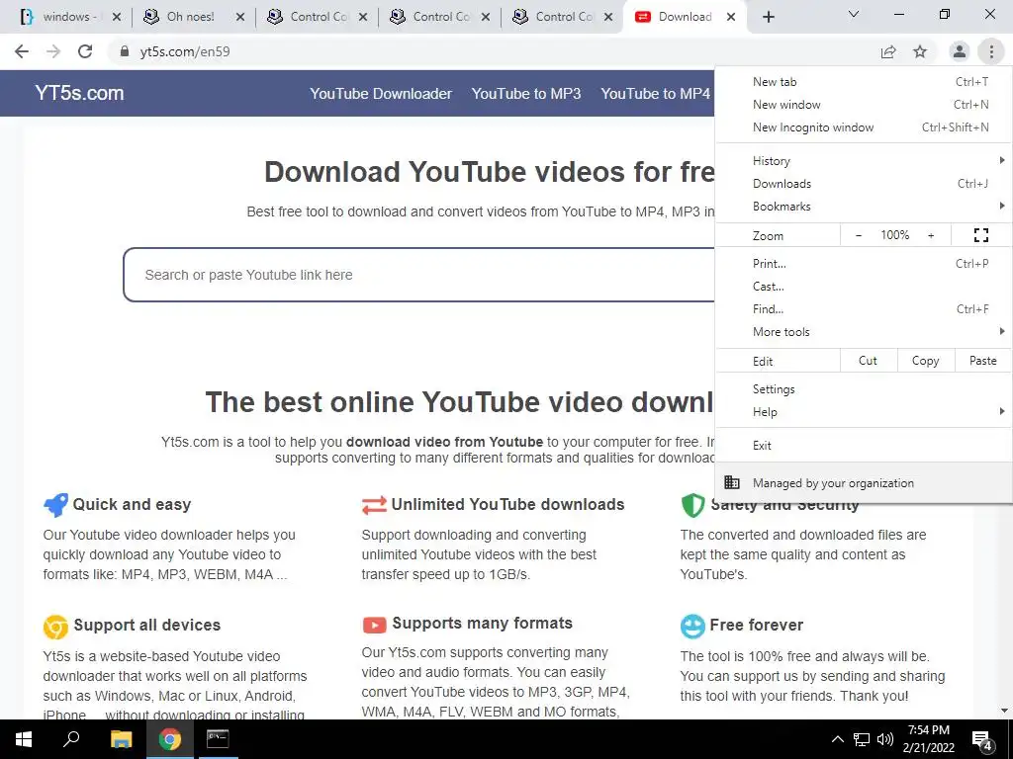This screenshot has height=759, width=1013.
Task: Open Downloads from the menu
Action: click(863, 183)
